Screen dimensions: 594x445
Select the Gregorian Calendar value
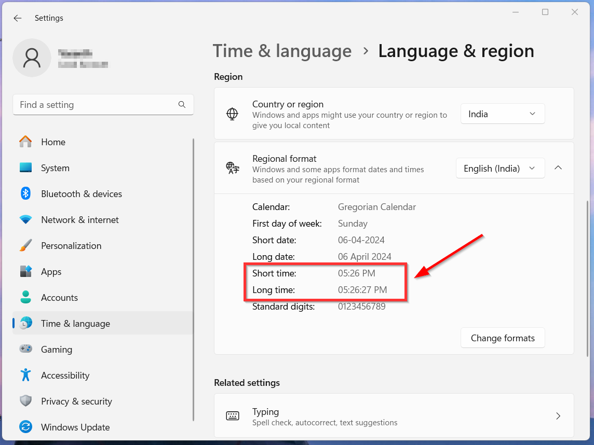(x=376, y=206)
